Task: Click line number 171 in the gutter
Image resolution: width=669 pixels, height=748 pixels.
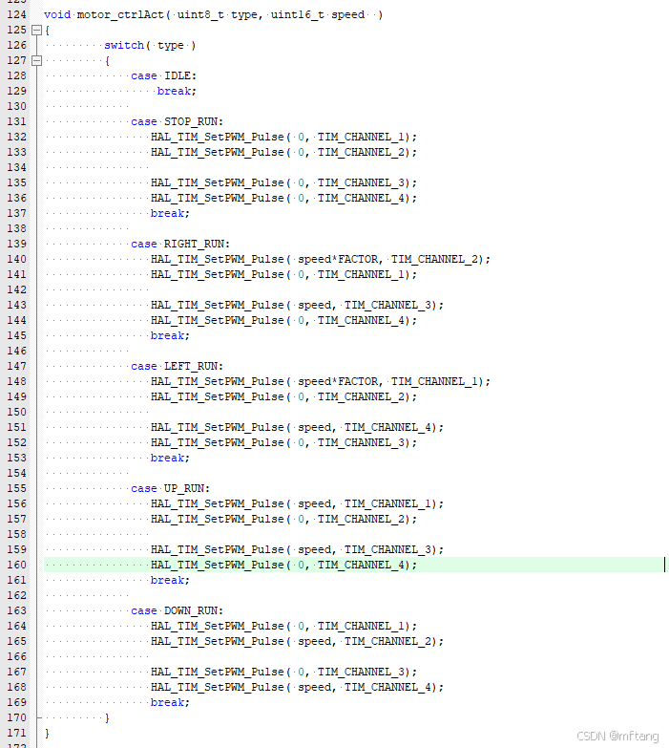Action: coord(16,733)
